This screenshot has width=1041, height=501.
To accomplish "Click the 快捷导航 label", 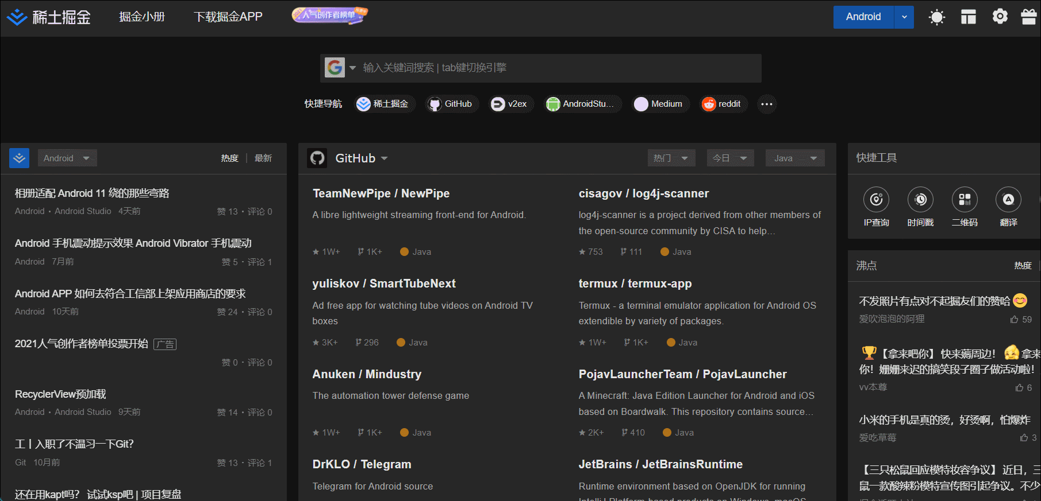I will tap(323, 104).
